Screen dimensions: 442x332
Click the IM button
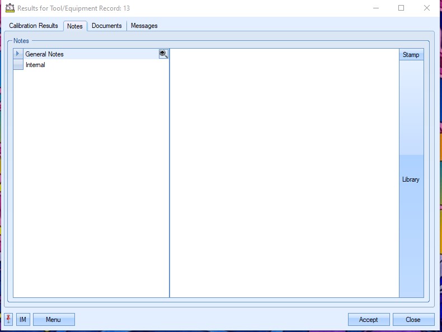[x=23, y=319]
